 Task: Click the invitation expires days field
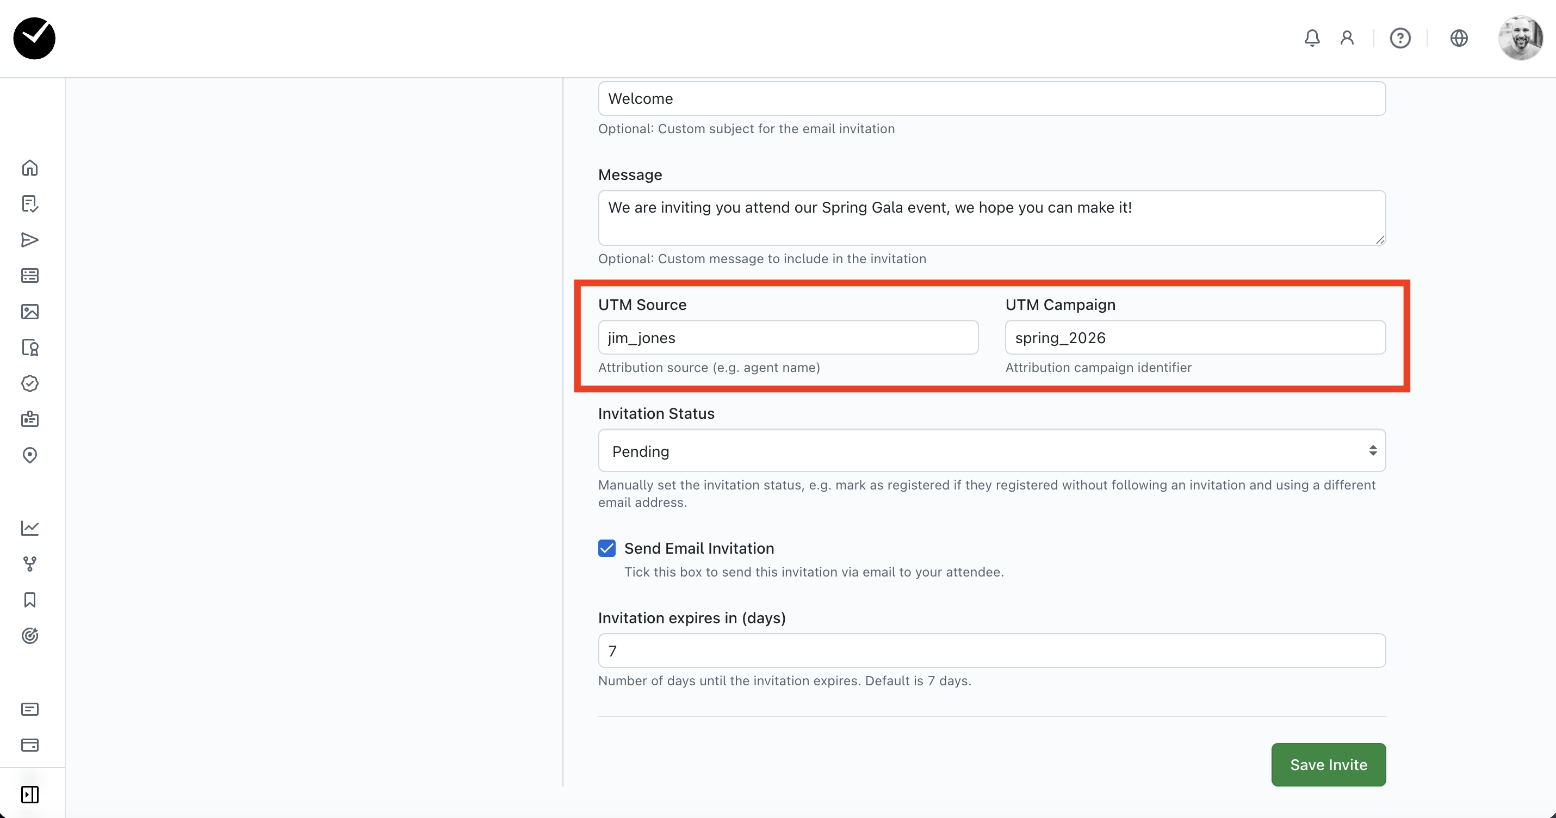click(x=991, y=650)
